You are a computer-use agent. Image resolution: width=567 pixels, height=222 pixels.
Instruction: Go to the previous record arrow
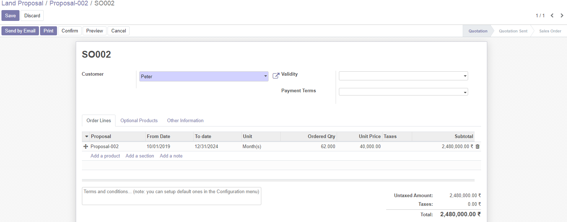point(552,15)
